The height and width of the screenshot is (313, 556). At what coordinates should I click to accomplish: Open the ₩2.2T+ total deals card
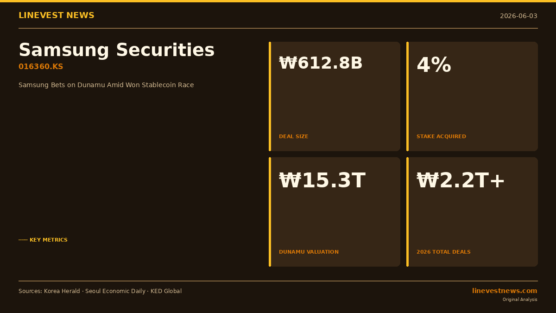coord(472,212)
